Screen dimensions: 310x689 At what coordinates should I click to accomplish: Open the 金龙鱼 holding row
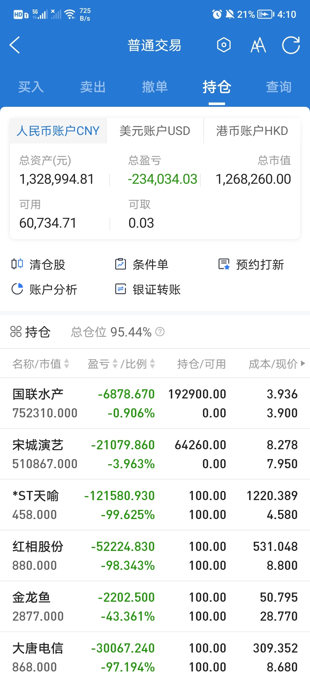155,607
